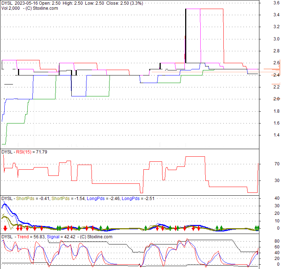
Task: Click the leftmost red down arrow marker
Action: point(5,228)
